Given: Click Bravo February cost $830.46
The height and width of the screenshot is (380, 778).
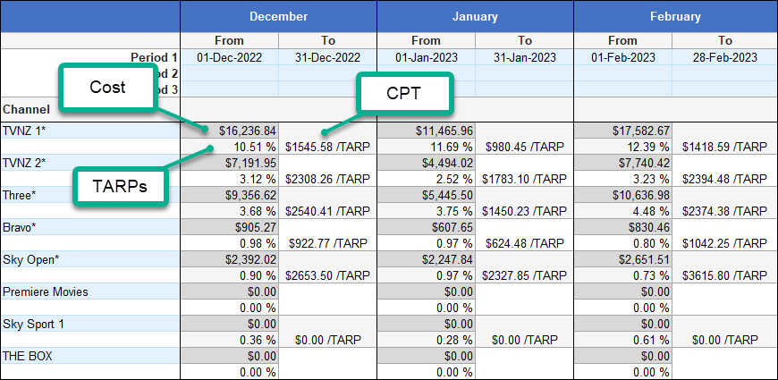Looking at the screenshot, I should coord(622,227).
